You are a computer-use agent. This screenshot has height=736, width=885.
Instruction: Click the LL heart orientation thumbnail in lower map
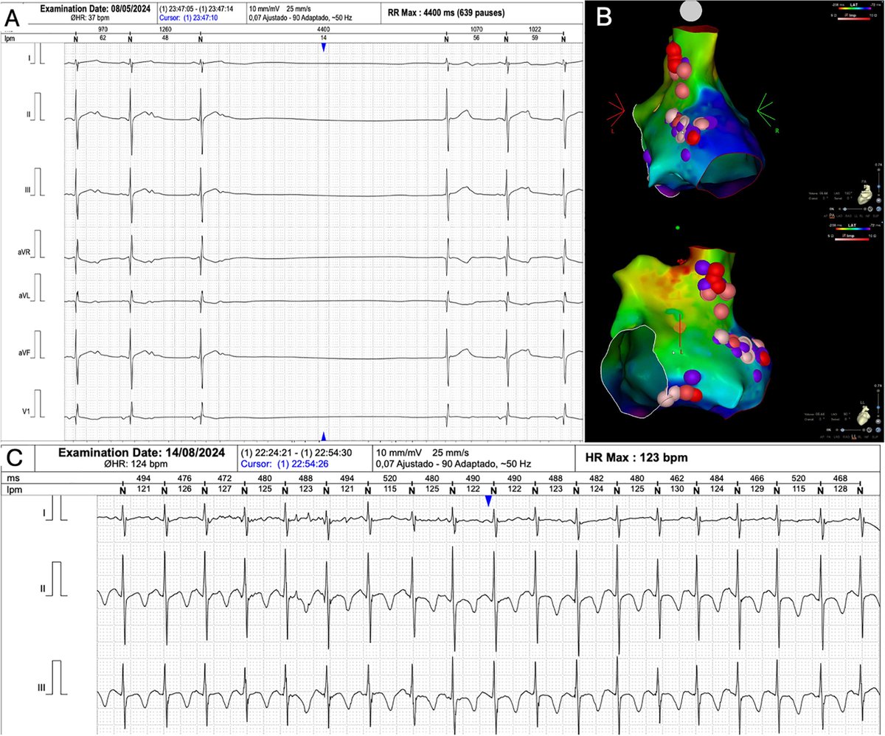tap(864, 416)
